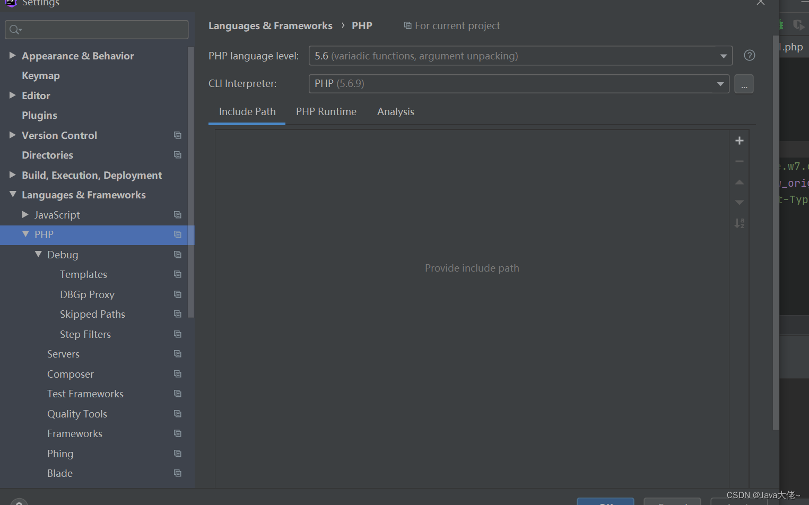Click the copy-settings icon beside Blade

tap(177, 473)
